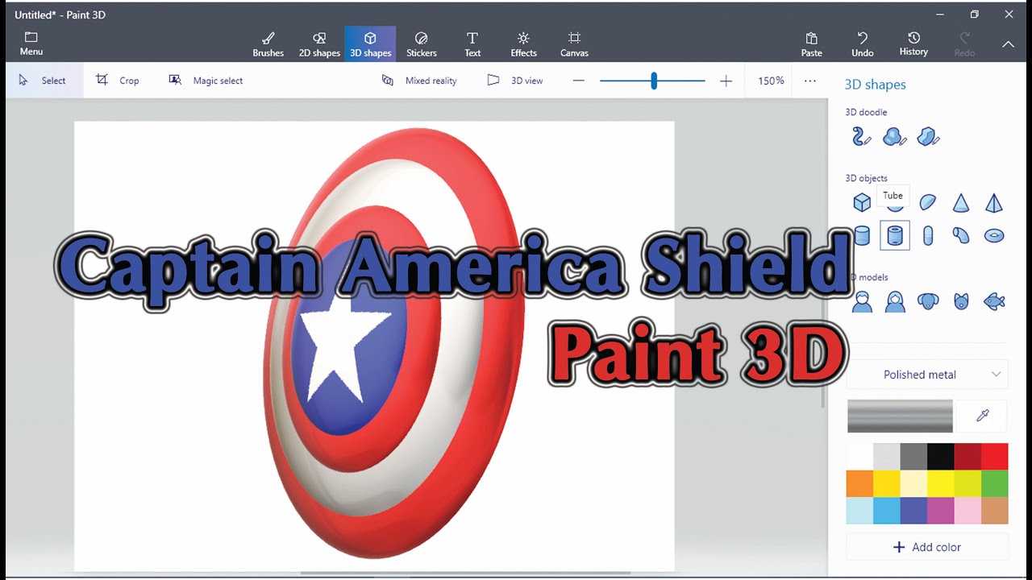Insert the Fish 3D model
Screen dimensions: 1032x580
tap(994, 302)
